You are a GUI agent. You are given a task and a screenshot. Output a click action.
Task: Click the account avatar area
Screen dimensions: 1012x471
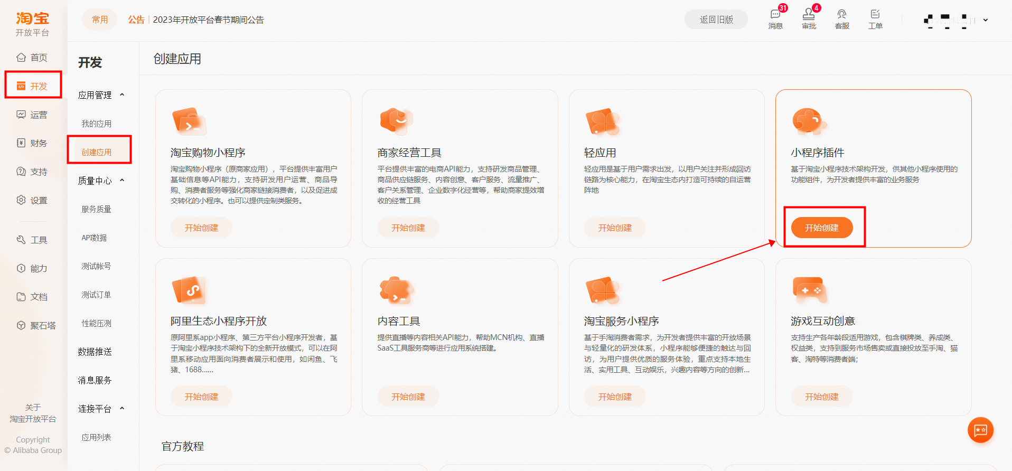point(949,20)
